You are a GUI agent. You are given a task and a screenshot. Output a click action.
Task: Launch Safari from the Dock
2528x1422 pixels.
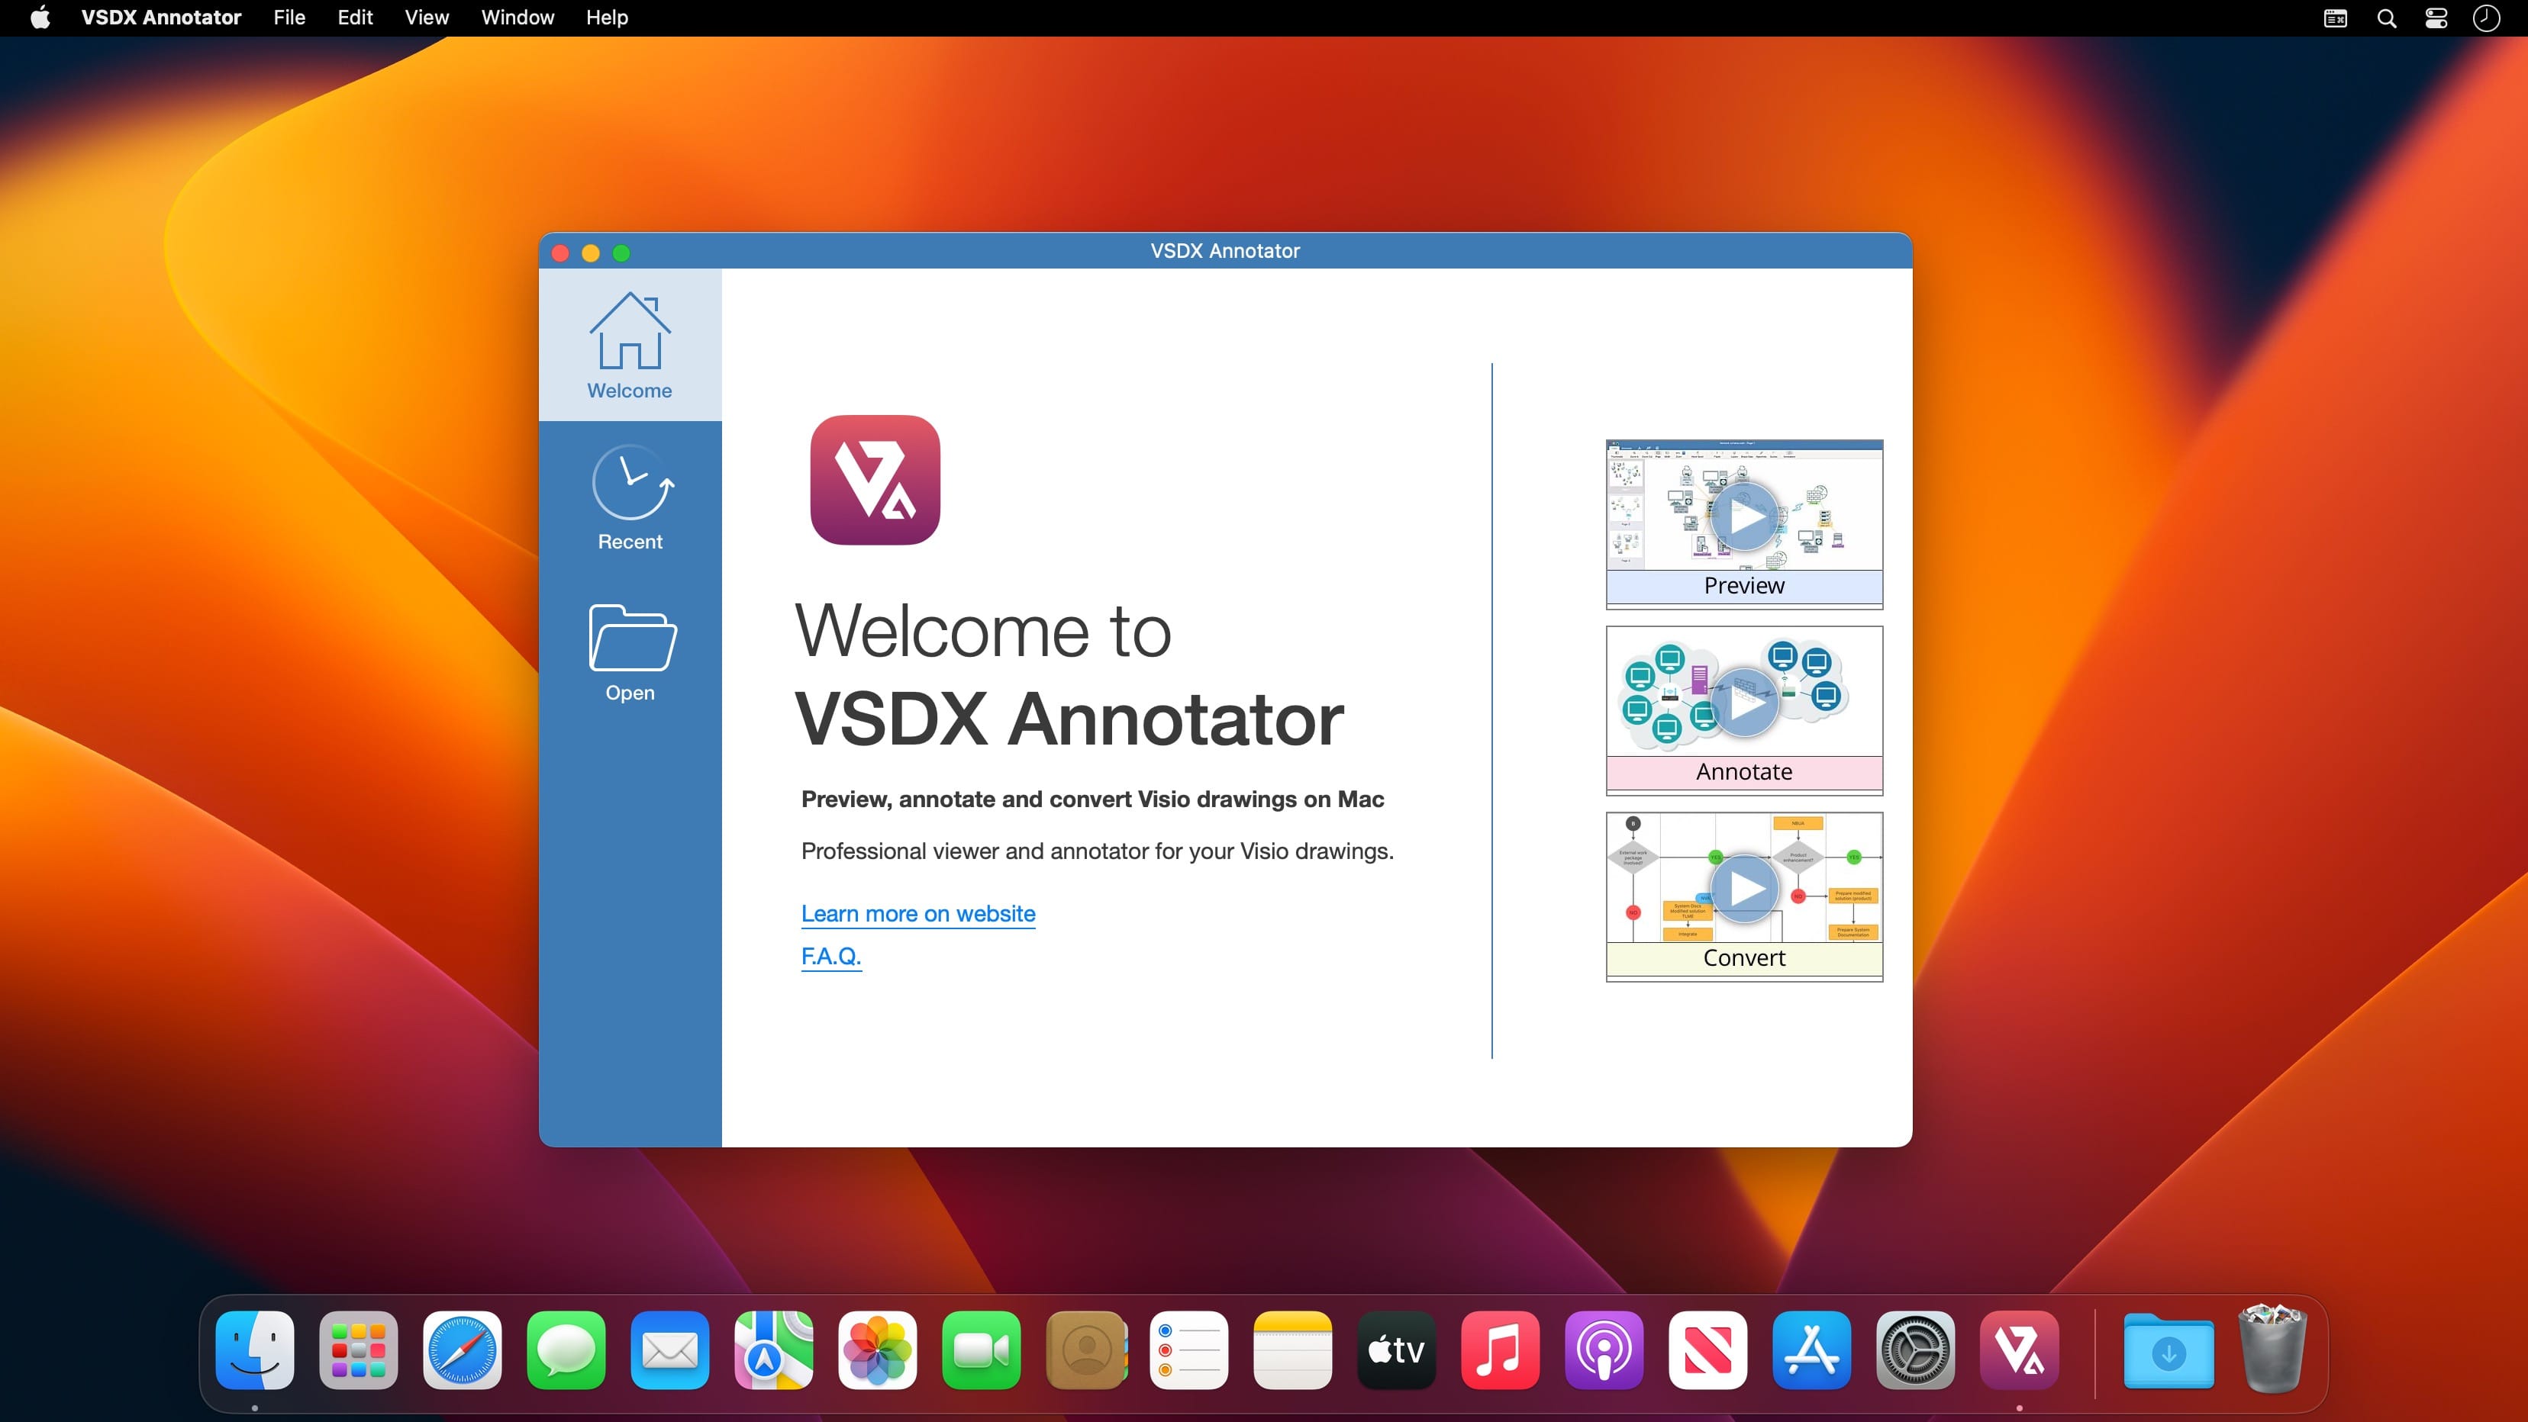pos(463,1350)
